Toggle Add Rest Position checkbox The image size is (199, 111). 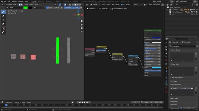click(171, 77)
